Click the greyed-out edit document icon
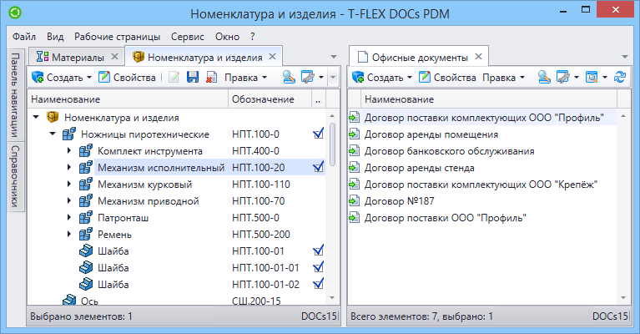The width and height of the screenshot is (640, 334). (174, 77)
